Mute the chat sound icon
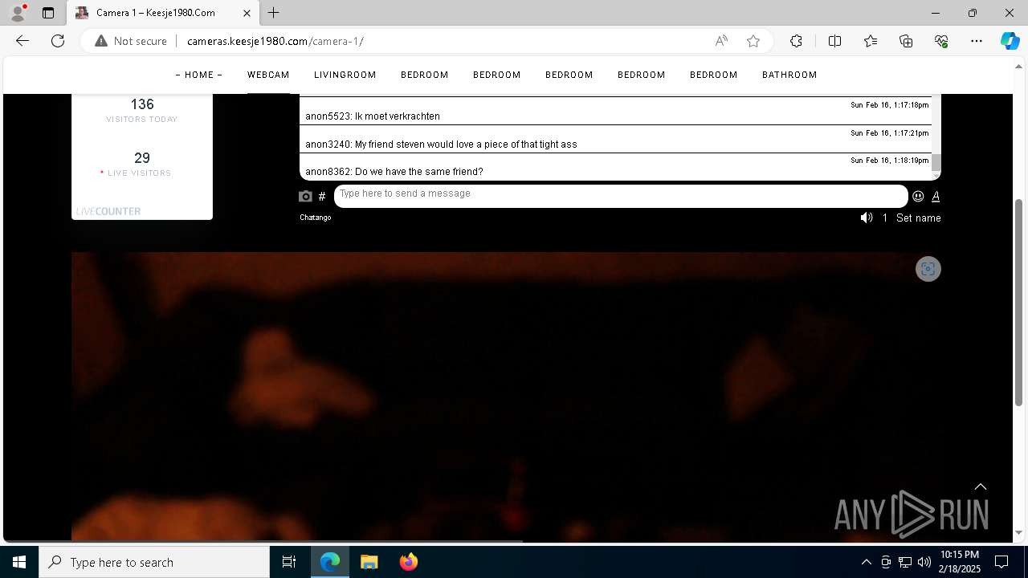The height and width of the screenshot is (578, 1028). click(x=867, y=218)
